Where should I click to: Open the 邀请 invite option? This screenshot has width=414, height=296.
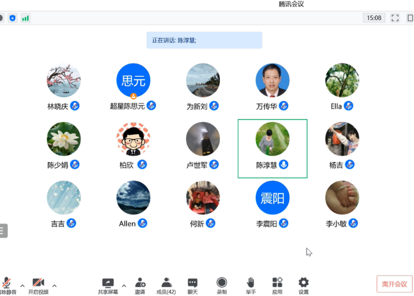pyautogui.click(x=140, y=286)
